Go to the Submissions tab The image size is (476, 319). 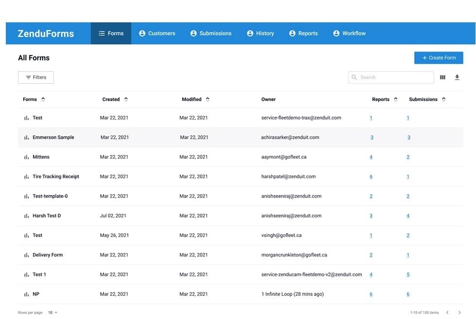click(x=211, y=34)
